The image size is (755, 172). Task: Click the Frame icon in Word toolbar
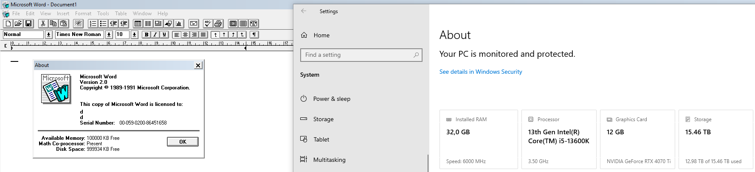158,24
